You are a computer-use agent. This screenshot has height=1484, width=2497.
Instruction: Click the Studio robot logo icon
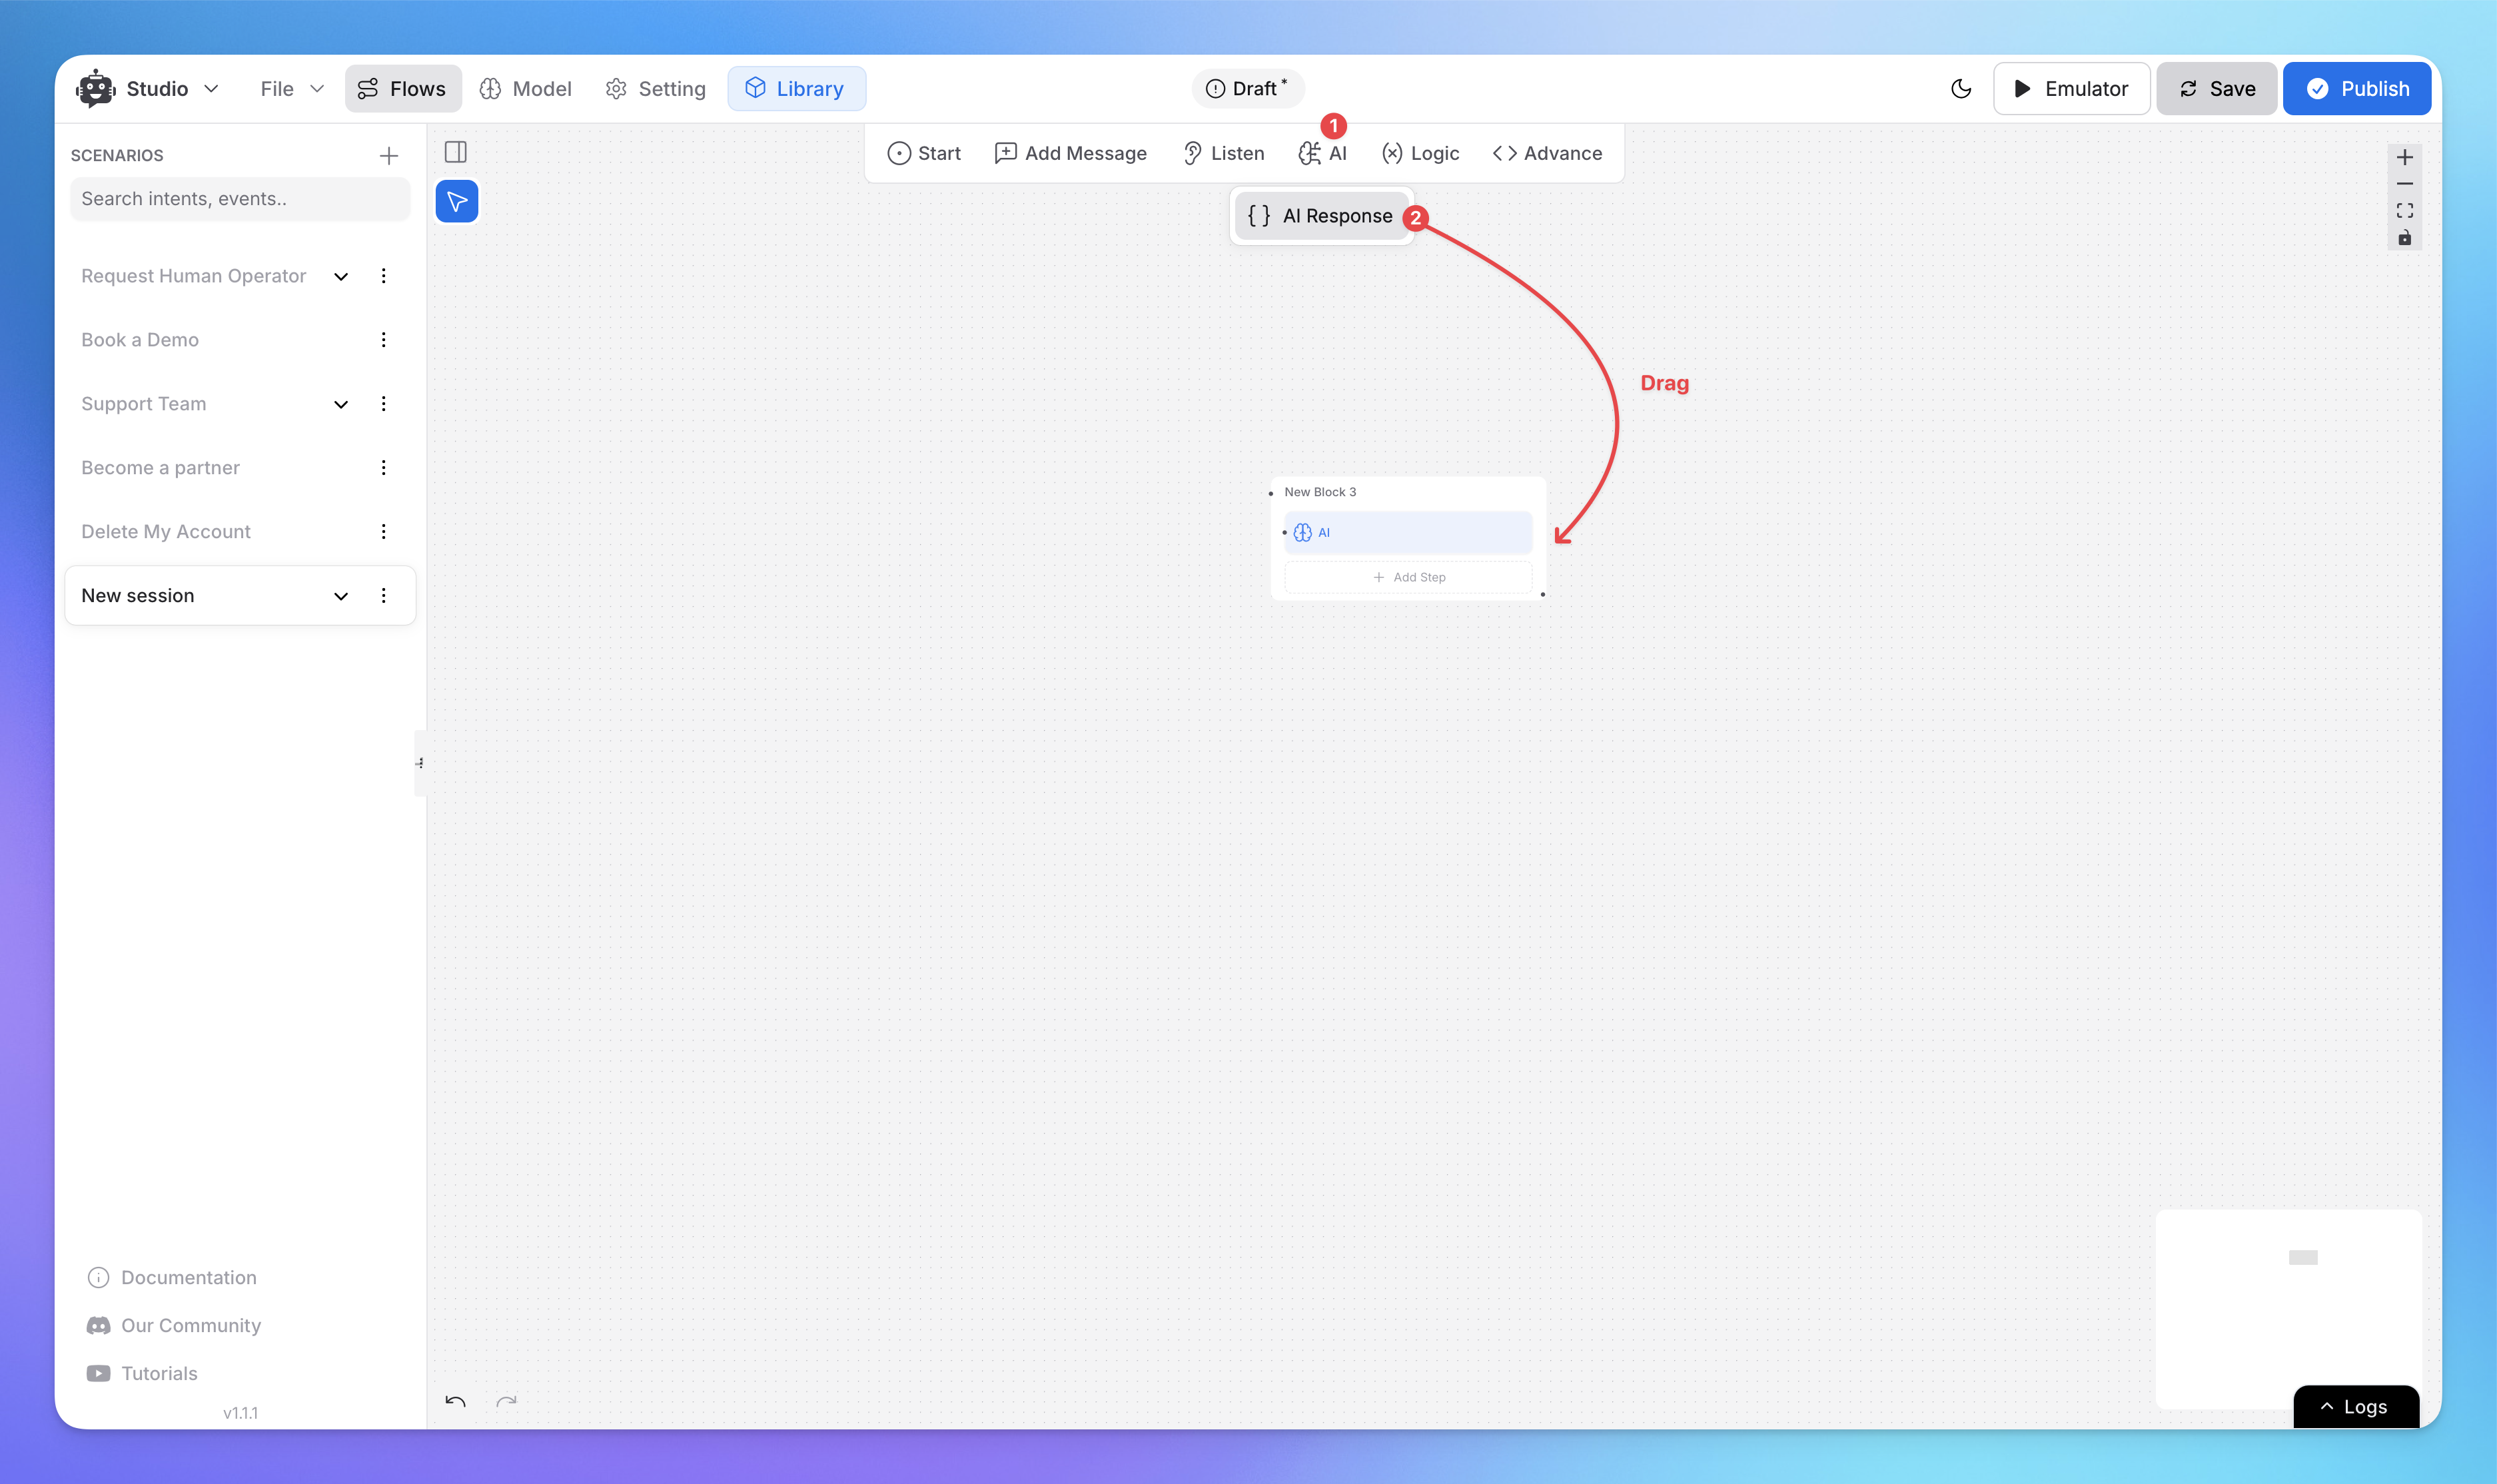pos(95,88)
